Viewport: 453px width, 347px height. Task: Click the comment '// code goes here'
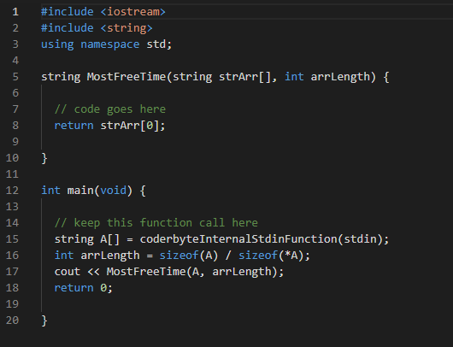coord(110,109)
